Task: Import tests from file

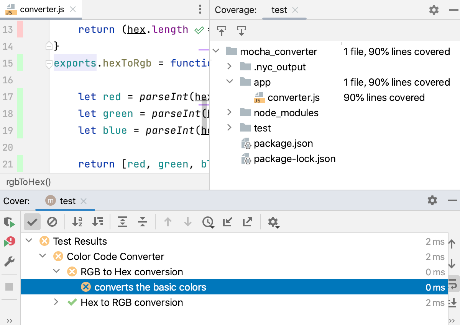Action: click(227, 222)
